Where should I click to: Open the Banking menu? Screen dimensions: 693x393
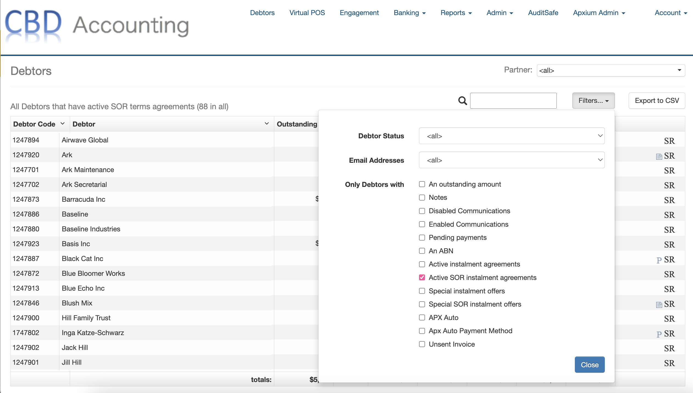pyautogui.click(x=410, y=13)
